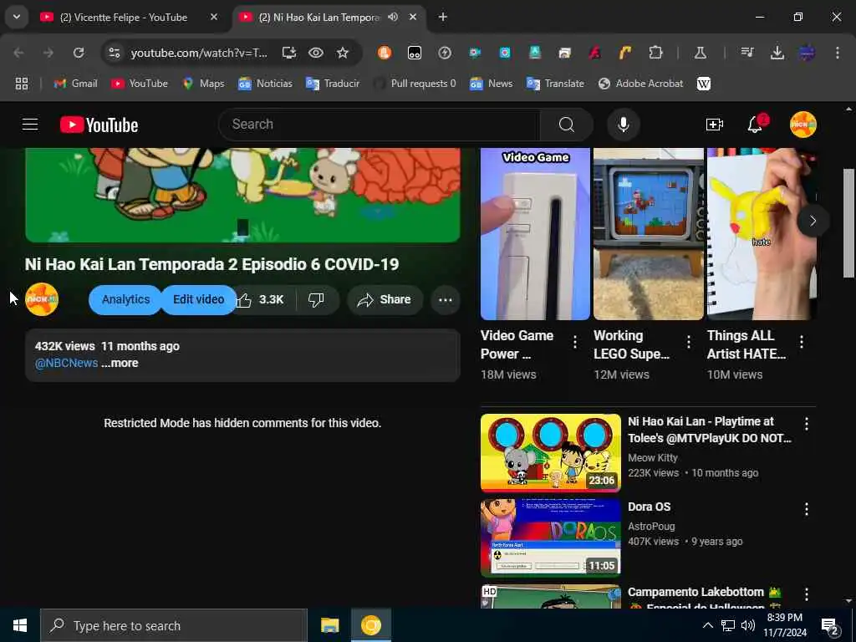Open the account avatar menu in header
The image size is (856, 642).
802,125
